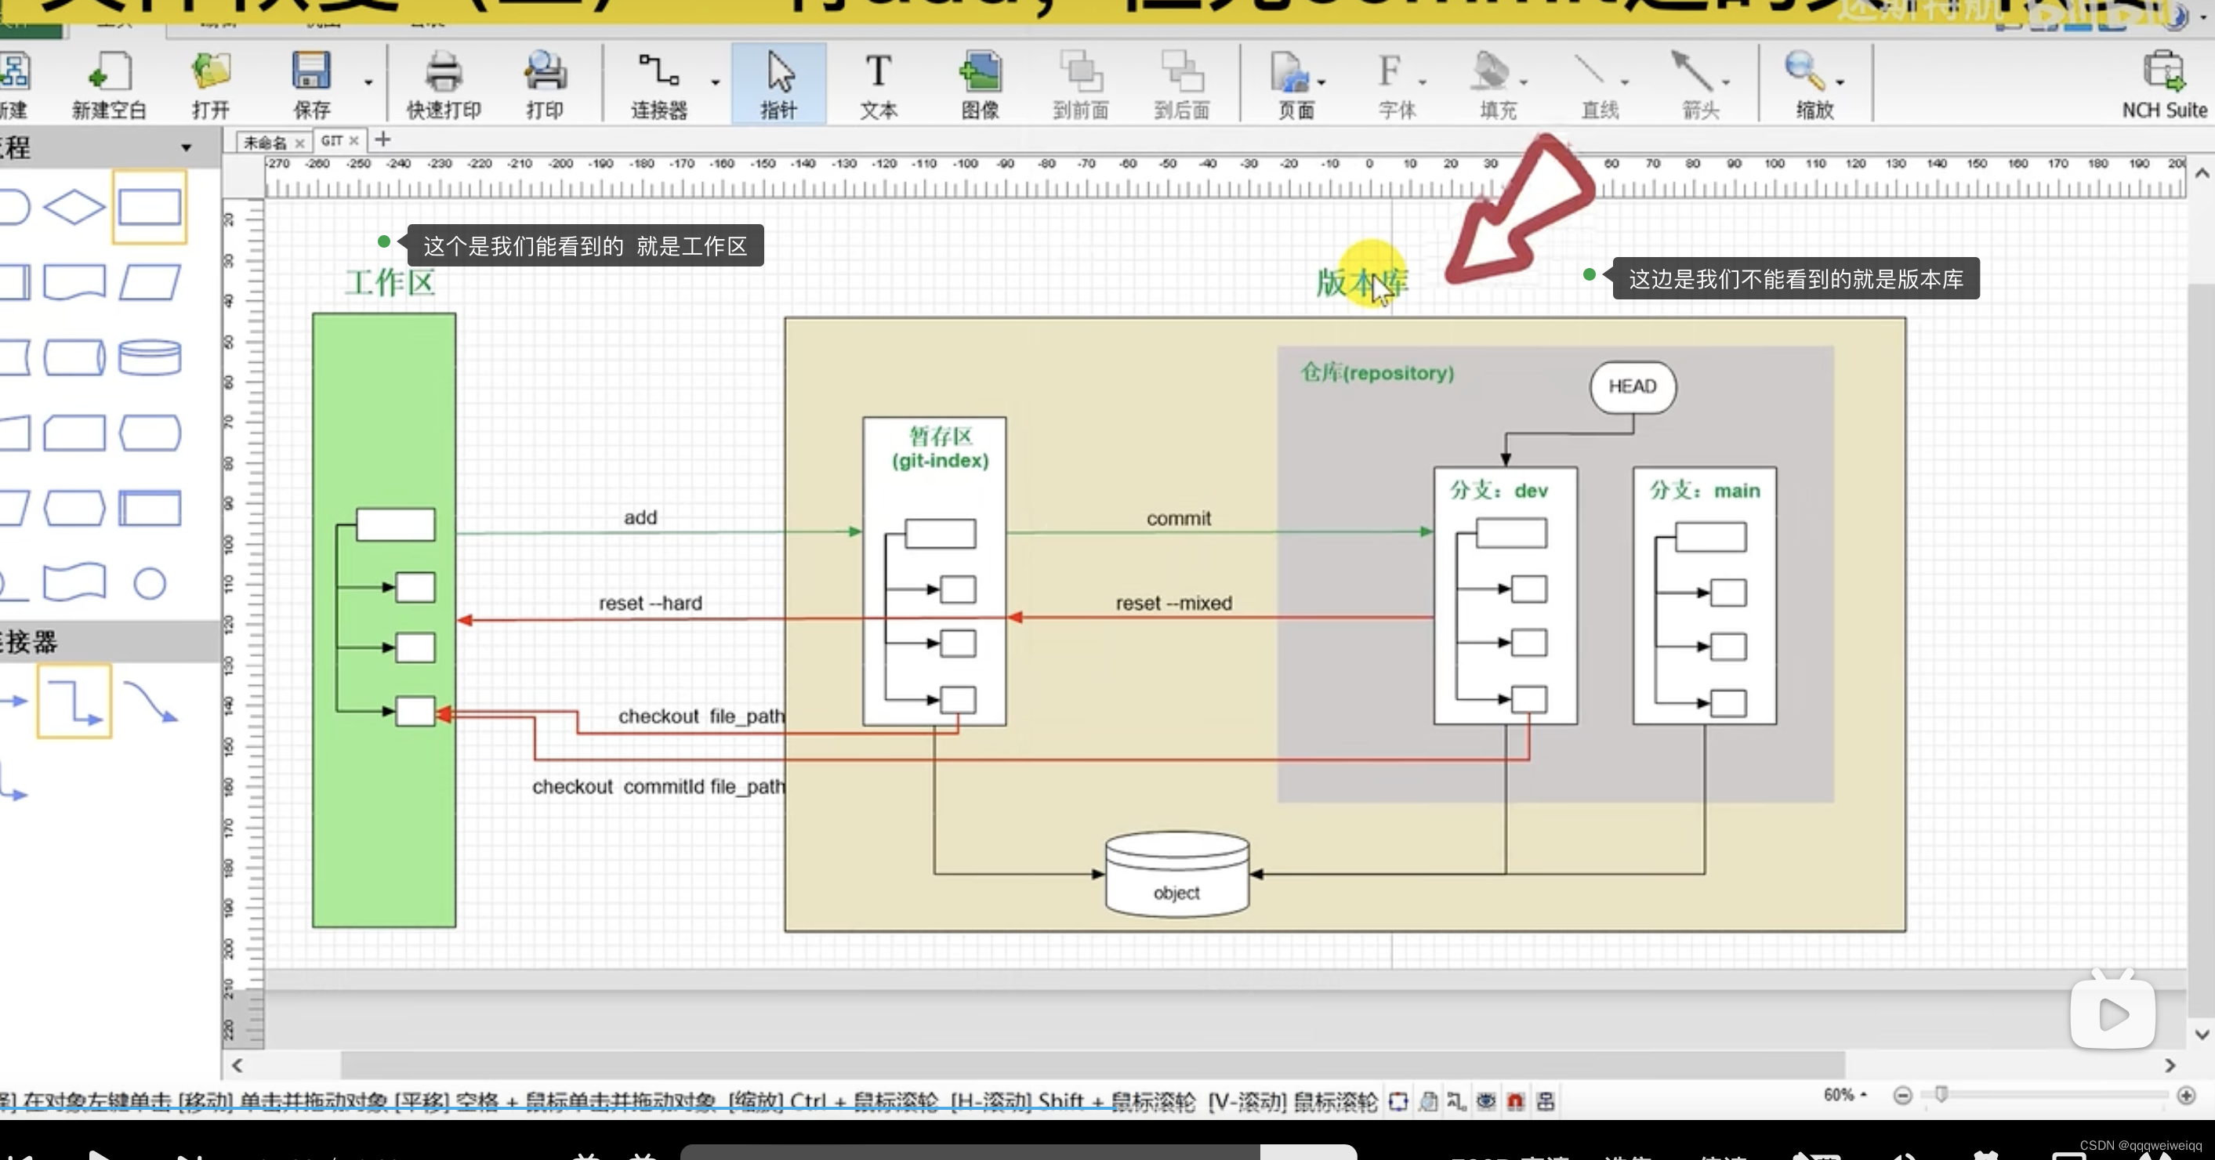The width and height of the screenshot is (2215, 1160).
Task: Click the zoom slider handle
Action: coord(1941,1094)
